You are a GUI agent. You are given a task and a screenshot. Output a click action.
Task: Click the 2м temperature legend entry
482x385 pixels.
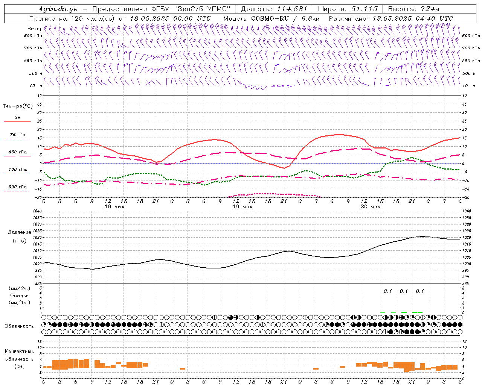point(18,118)
